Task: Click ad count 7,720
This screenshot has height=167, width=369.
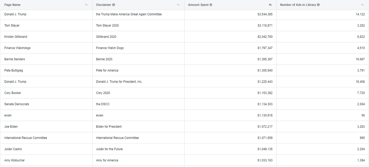Action: pyautogui.click(x=361, y=93)
